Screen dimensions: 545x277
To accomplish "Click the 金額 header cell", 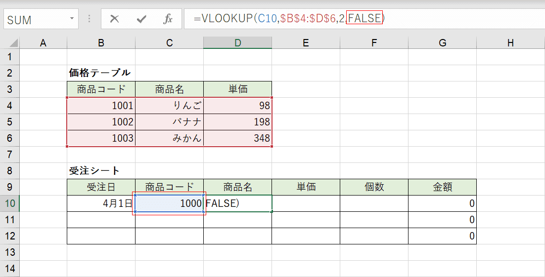I will 443,187.
